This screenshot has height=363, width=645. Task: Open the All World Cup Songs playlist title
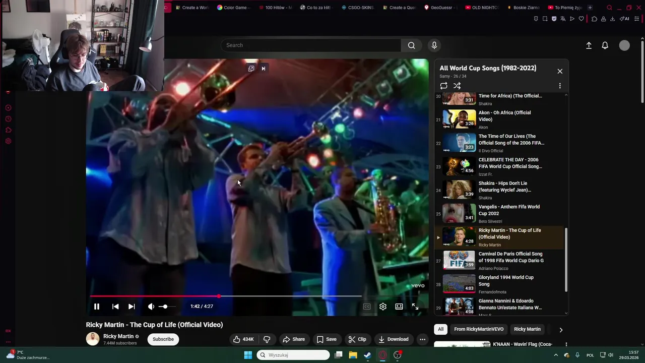(x=488, y=68)
